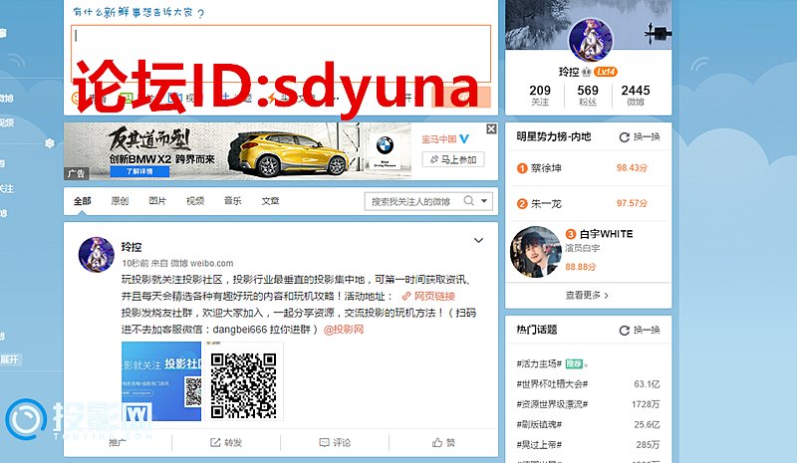Open the 宝马中国 verified account link
This screenshot has width=797, height=463.
445,139
